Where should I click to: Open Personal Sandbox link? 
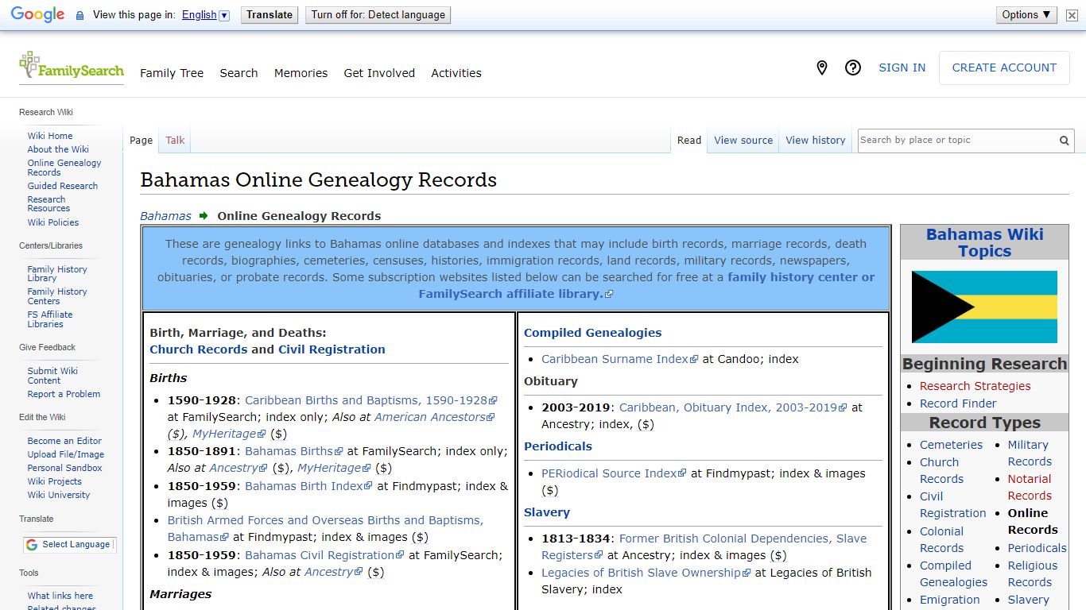65,468
